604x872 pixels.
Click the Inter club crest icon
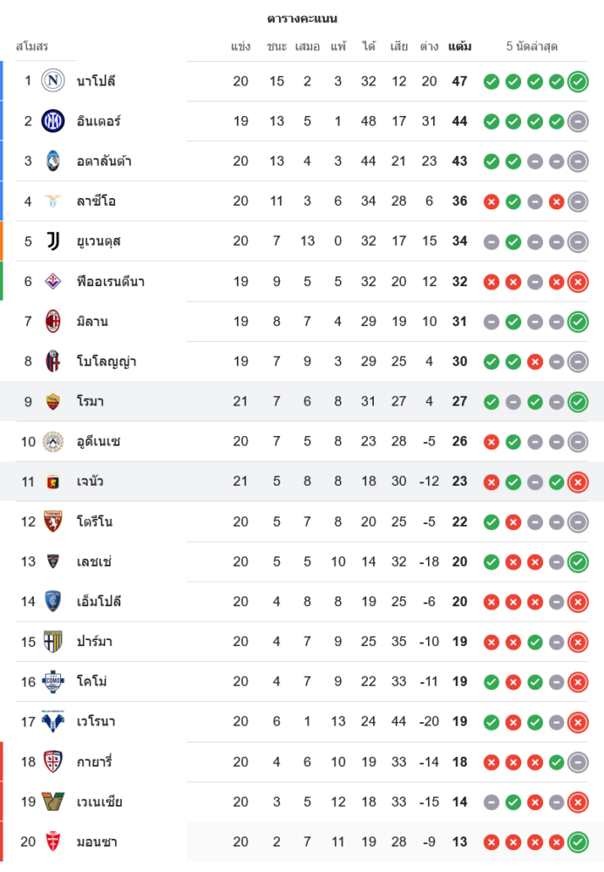coord(53,121)
